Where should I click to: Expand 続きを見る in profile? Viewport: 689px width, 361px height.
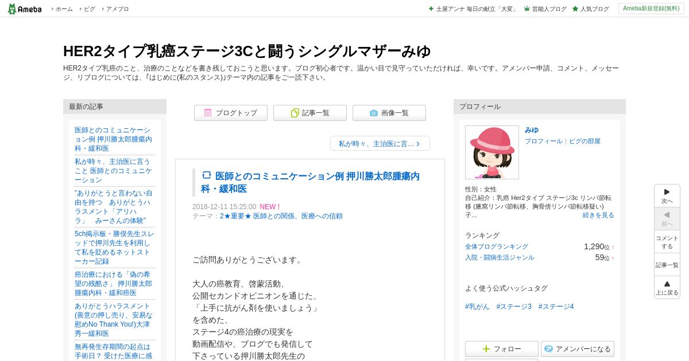pos(598,215)
